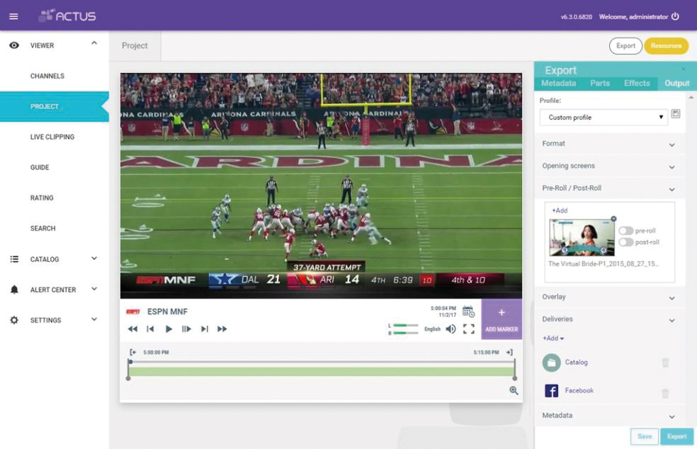Click the blue Export button at bottom

tap(676, 436)
